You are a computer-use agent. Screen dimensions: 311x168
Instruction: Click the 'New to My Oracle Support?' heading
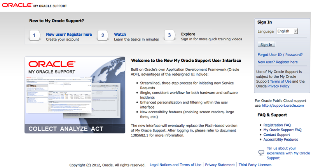coord(56,21)
